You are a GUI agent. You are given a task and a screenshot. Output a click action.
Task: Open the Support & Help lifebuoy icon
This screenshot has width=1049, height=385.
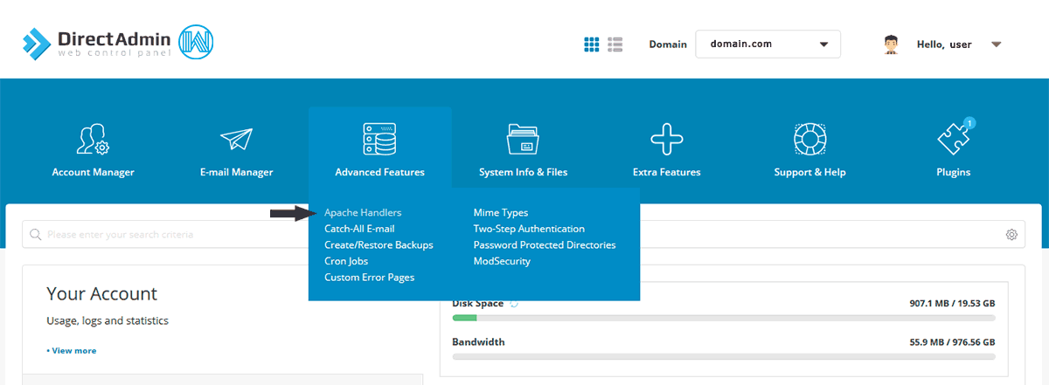click(x=809, y=140)
